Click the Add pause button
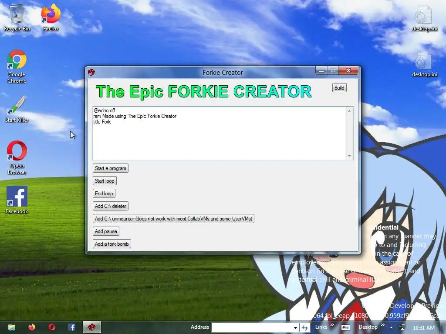Viewport: 446px width, 334px height. 106,231
